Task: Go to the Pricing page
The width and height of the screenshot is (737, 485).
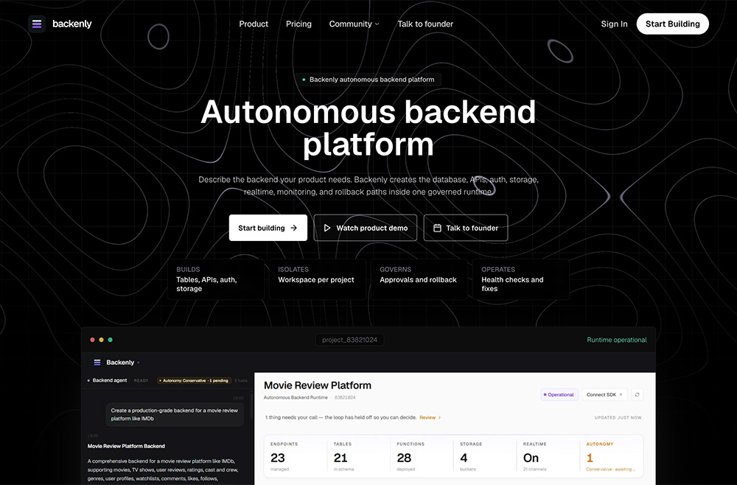Action: 298,24
